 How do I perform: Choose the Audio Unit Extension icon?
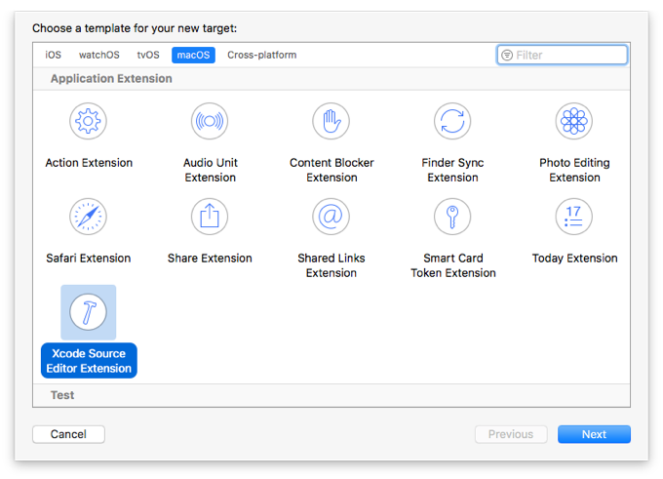pyautogui.click(x=210, y=121)
